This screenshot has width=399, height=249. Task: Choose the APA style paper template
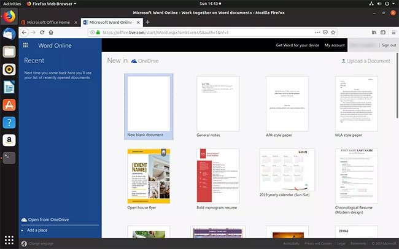tap(287, 107)
